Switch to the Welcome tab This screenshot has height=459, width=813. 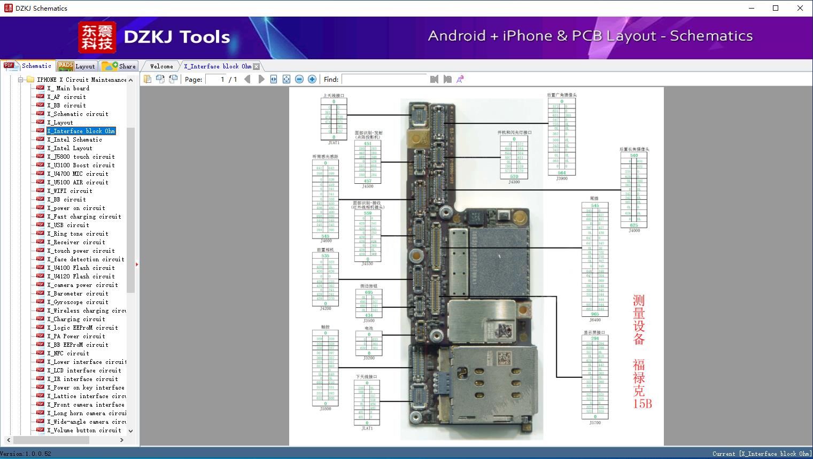[x=160, y=66]
